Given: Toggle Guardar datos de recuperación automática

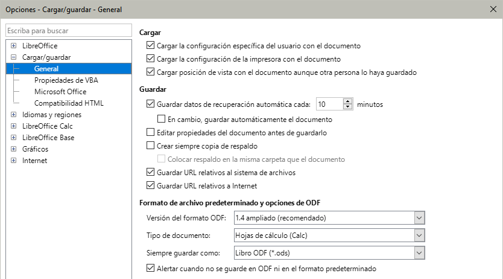Looking at the screenshot, I should 150,104.
